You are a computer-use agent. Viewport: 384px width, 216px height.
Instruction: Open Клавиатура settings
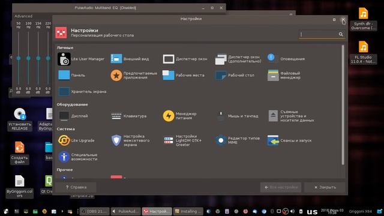tap(128, 116)
